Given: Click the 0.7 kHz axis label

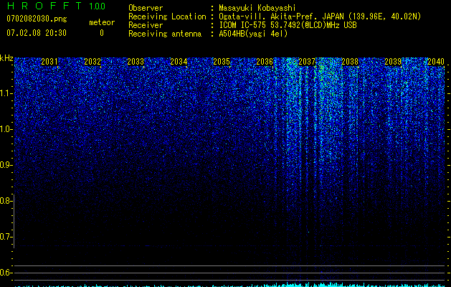Looking at the screenshot, I should tap(6, 237).
